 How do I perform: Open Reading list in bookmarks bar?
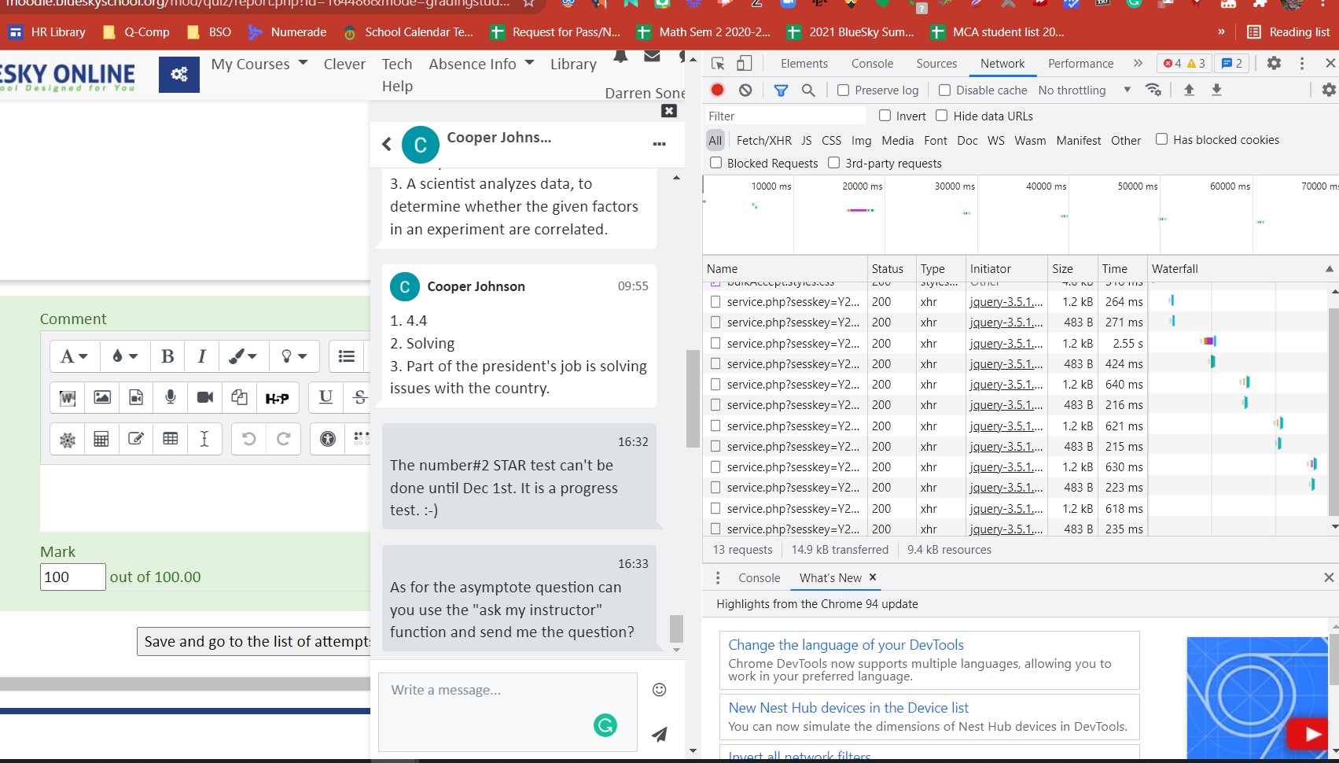1289,32
